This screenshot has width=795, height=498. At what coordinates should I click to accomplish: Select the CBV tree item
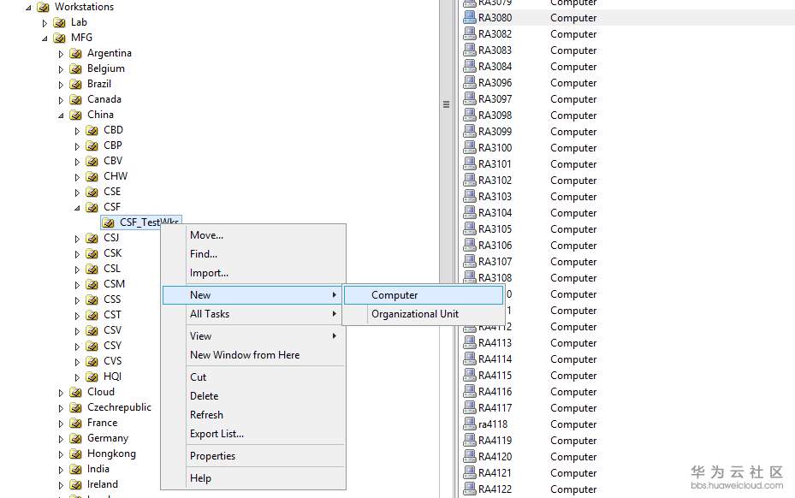point(113,161)
